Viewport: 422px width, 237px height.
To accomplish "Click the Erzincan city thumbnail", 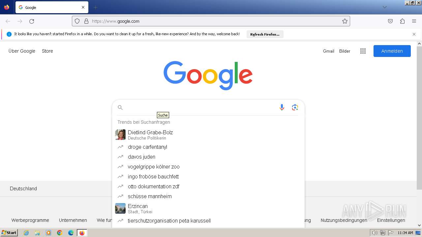I will (120, 208).
